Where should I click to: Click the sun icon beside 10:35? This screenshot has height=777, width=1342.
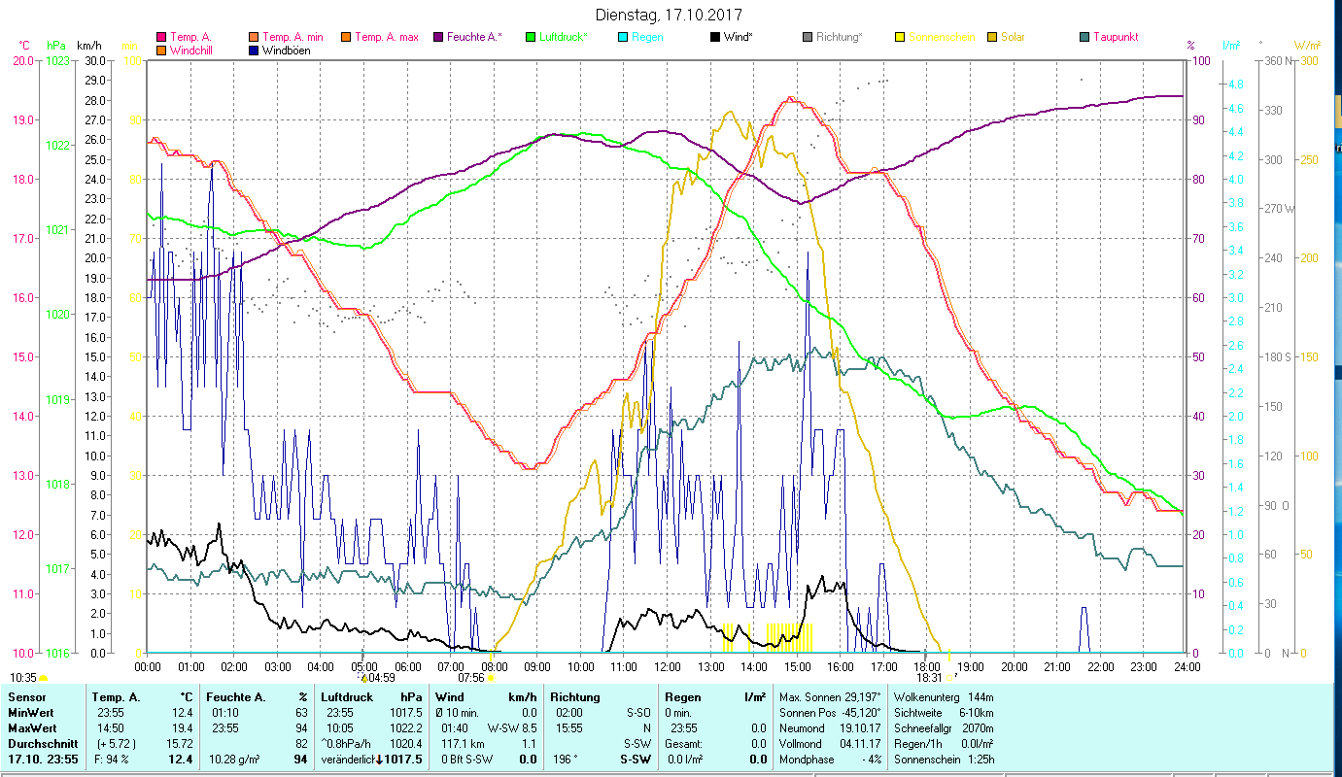(x=44, y=678)
